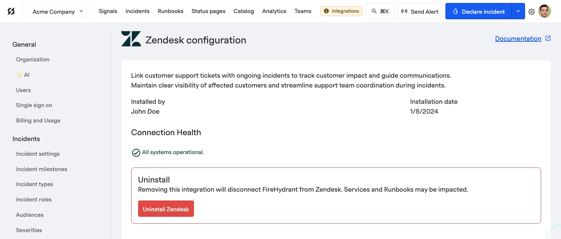Open Billing and Usage in sidebar
This screenshot has height=239, width=561.
[38, 120]
